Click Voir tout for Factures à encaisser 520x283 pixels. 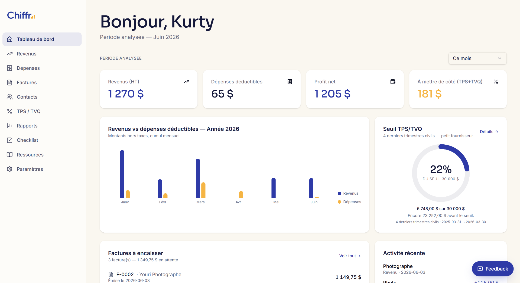pyautogui.click(x=350, y=256)
